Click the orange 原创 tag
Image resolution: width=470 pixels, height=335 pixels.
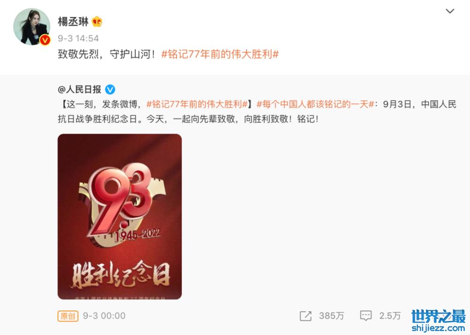pyautogui.click(x=68, y=316)
